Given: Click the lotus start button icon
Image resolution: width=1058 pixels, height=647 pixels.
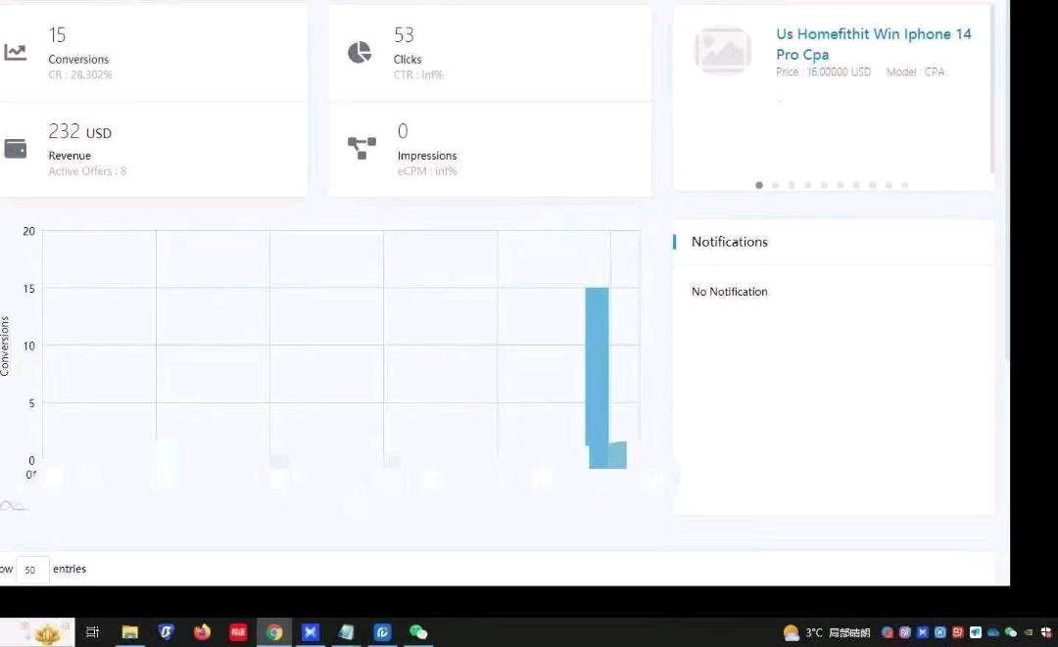Looking at the screenshot, I should tap(46, 632).
